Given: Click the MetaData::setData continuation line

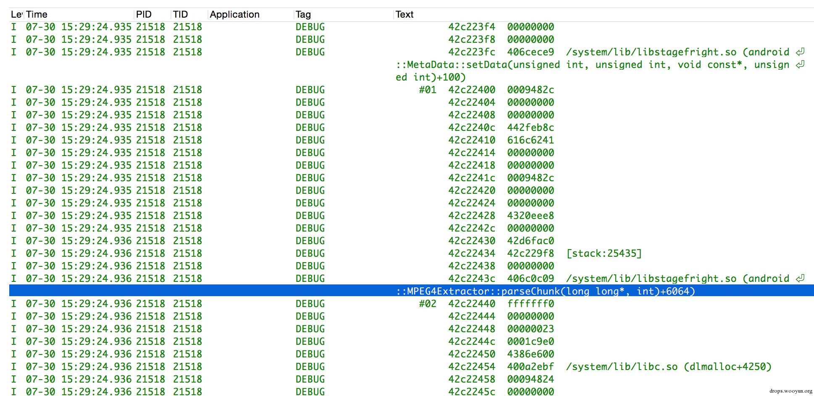Looking at the screenshot, I should point(592,65).
